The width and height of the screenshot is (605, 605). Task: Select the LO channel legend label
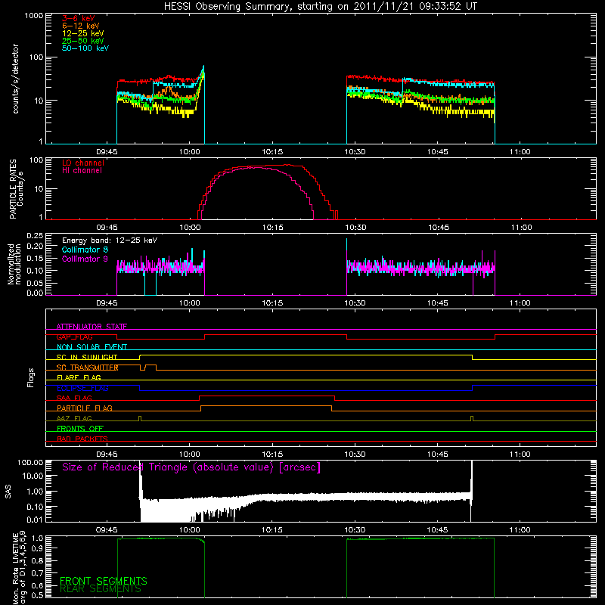coord(83,163)
